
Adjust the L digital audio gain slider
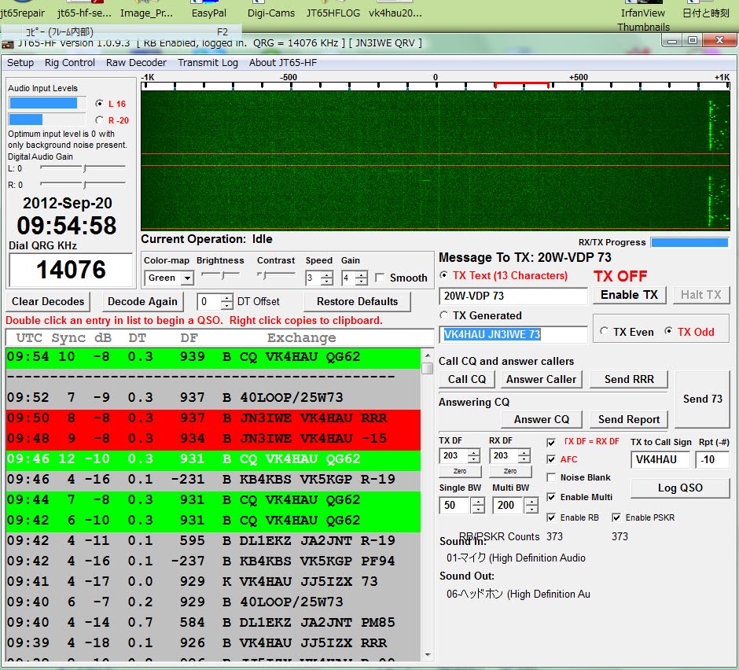(84, 167)
